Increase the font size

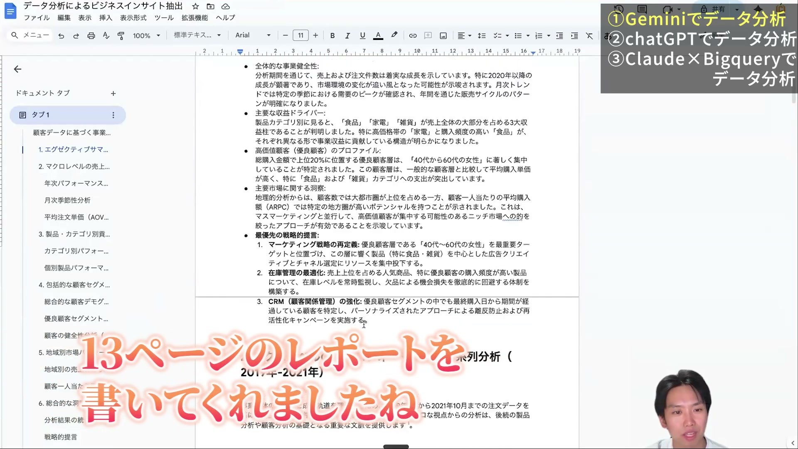click(x=315, y=35)
